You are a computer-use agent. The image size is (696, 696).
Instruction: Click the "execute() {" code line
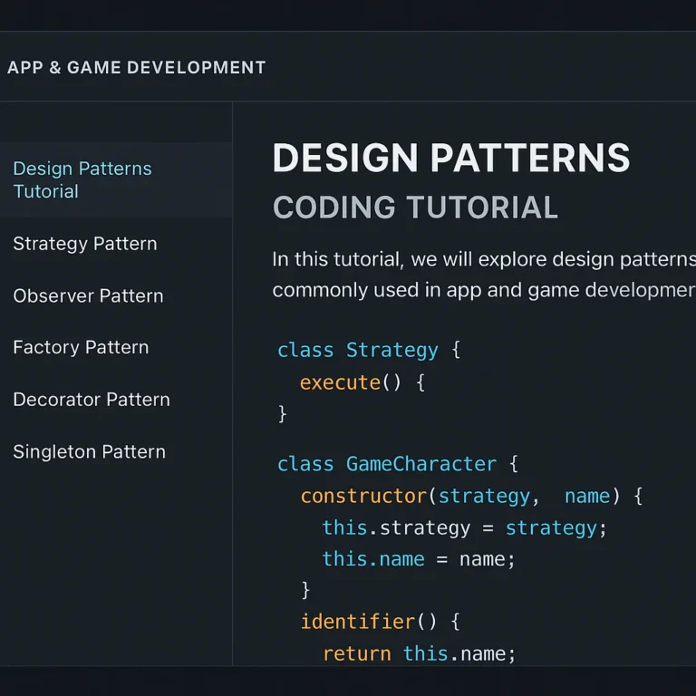(362, 382)
